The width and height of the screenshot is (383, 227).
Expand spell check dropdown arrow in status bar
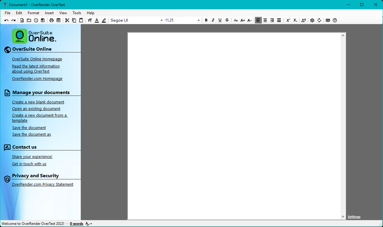pyautogui.click(x=91, y=224)
